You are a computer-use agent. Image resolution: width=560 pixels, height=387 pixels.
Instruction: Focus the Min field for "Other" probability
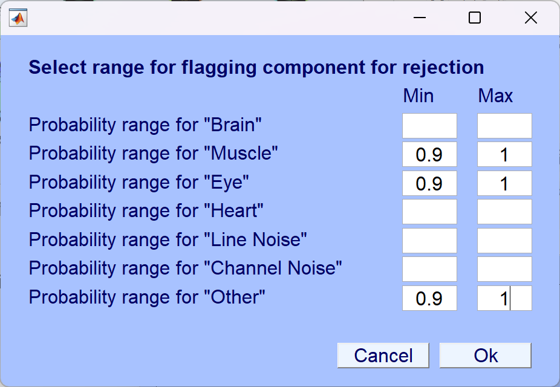click(429, 298)
